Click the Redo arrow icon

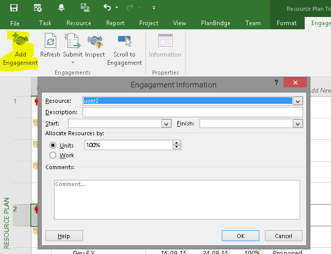pos(130,8)
